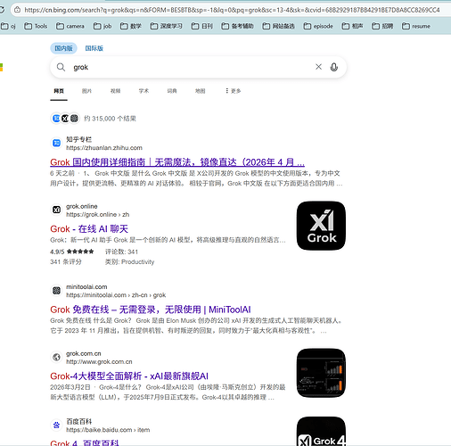This screenshot has height=446, width=451.
Task: Open the camera bookmark folder
Action: [70, 26]
